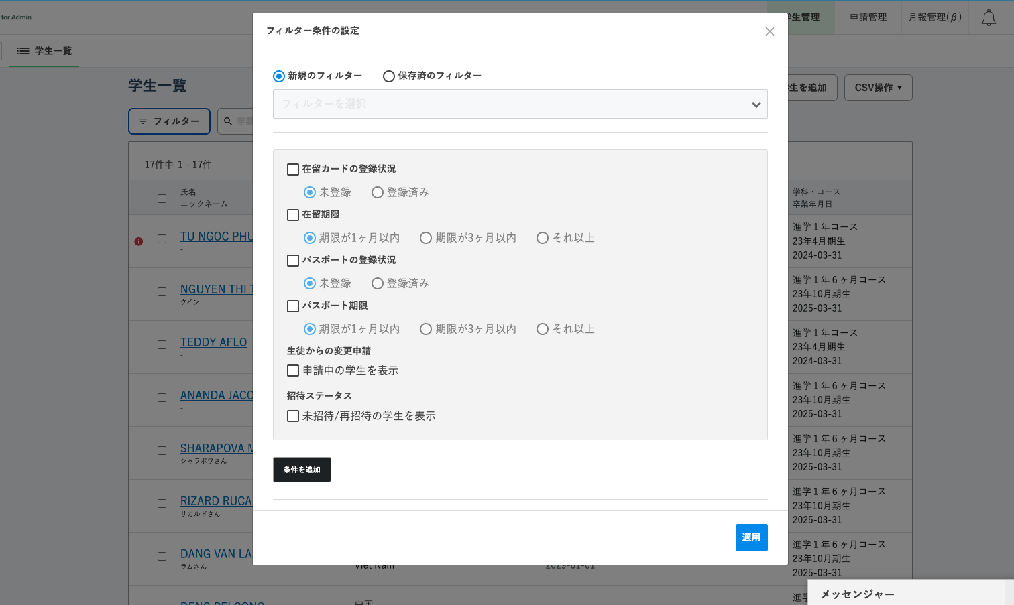Click red alert icon beside TU NGOC PHU

(139, 241)
